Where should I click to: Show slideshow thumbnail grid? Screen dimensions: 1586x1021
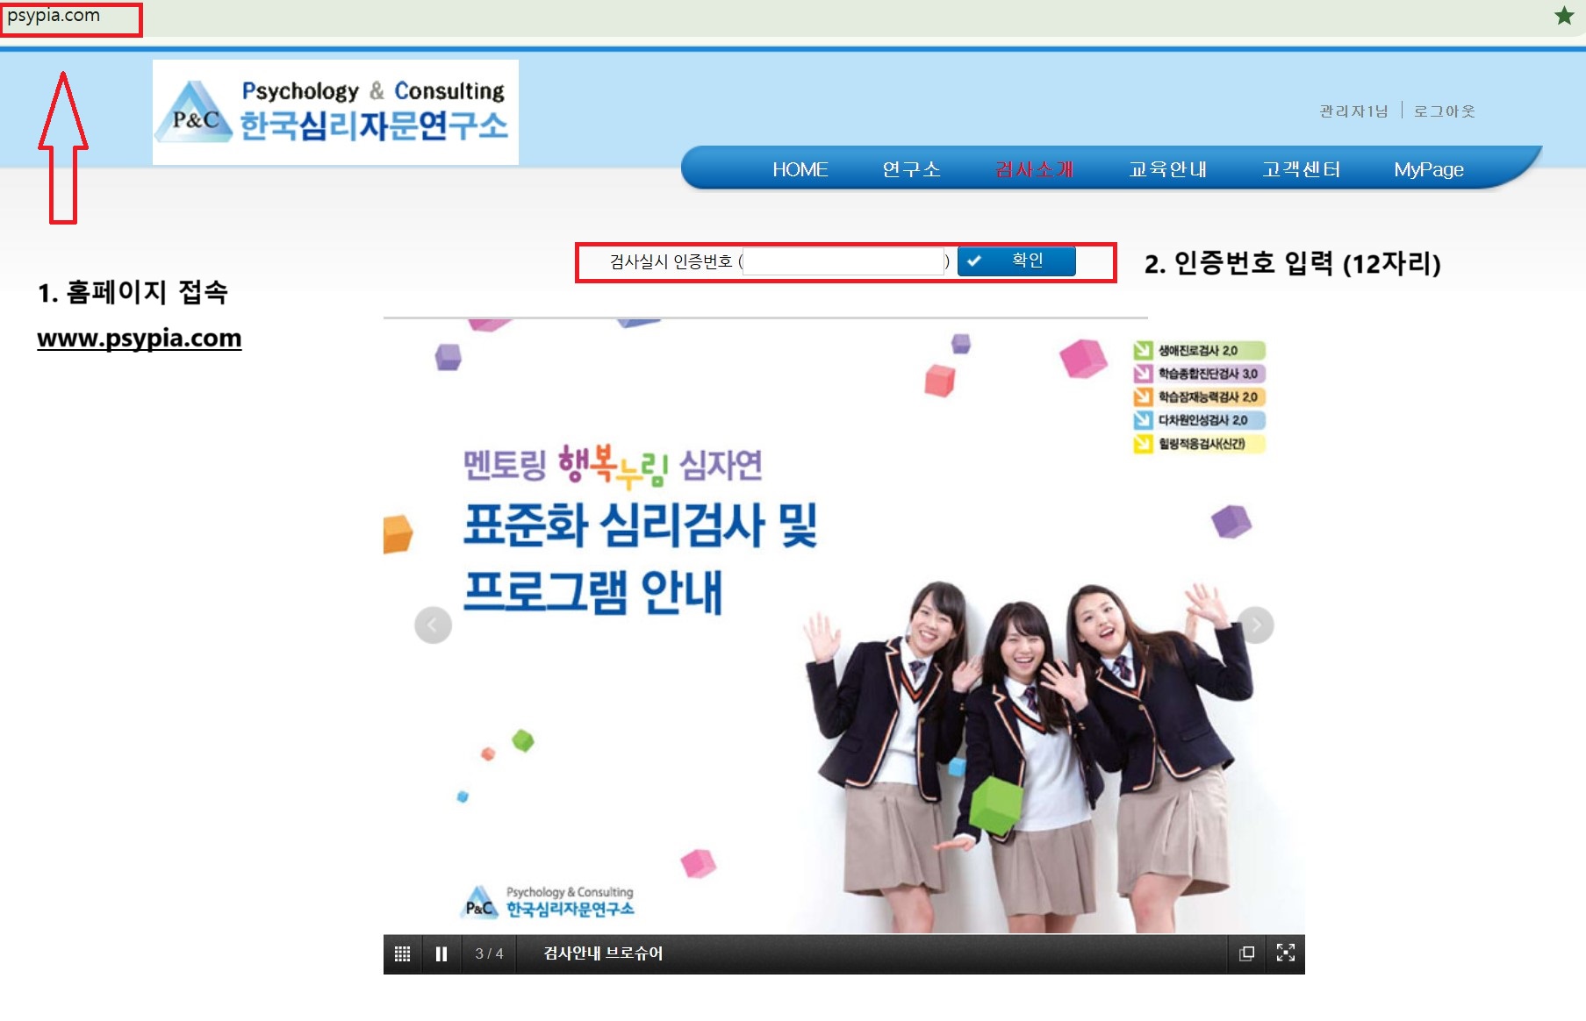(x=402, y=953)
